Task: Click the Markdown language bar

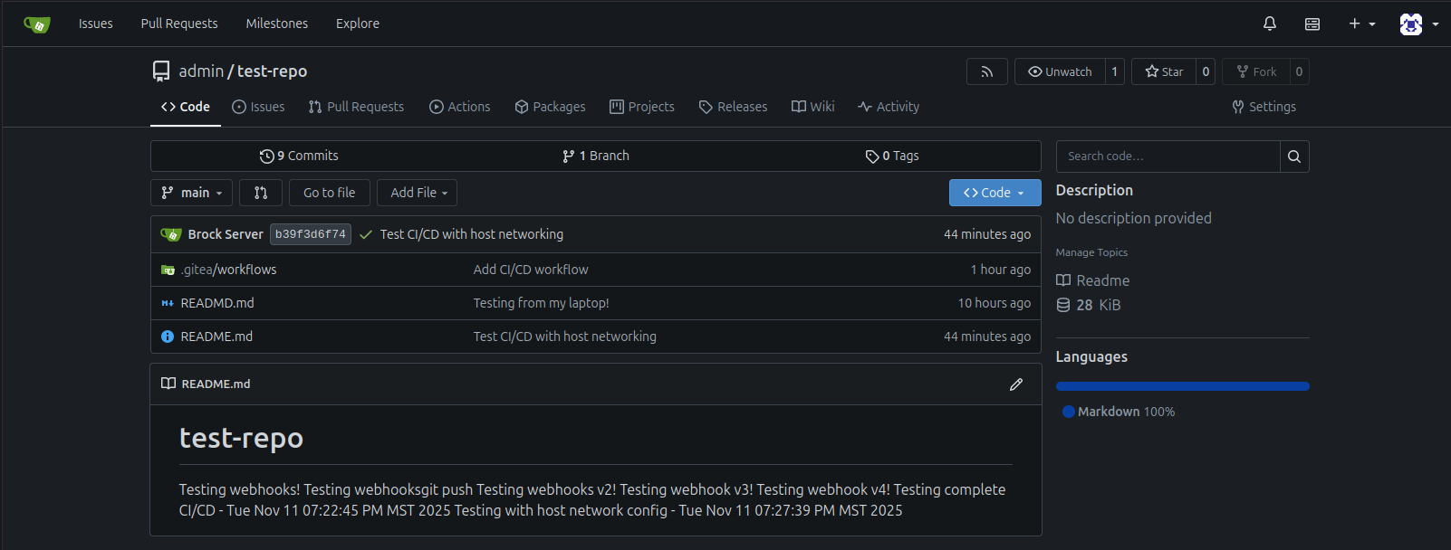Action: click(x=1182, y=386)
